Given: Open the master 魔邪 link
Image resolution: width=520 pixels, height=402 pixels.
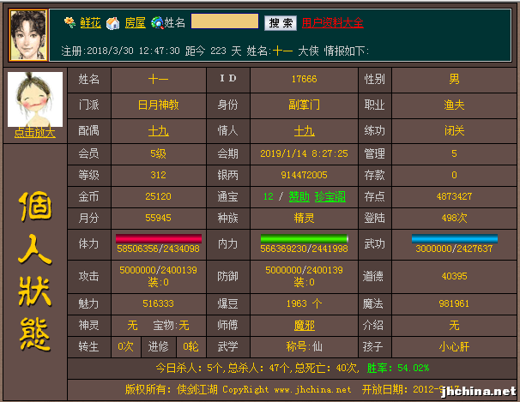Looking at the screenshot, I should point(304,326).
